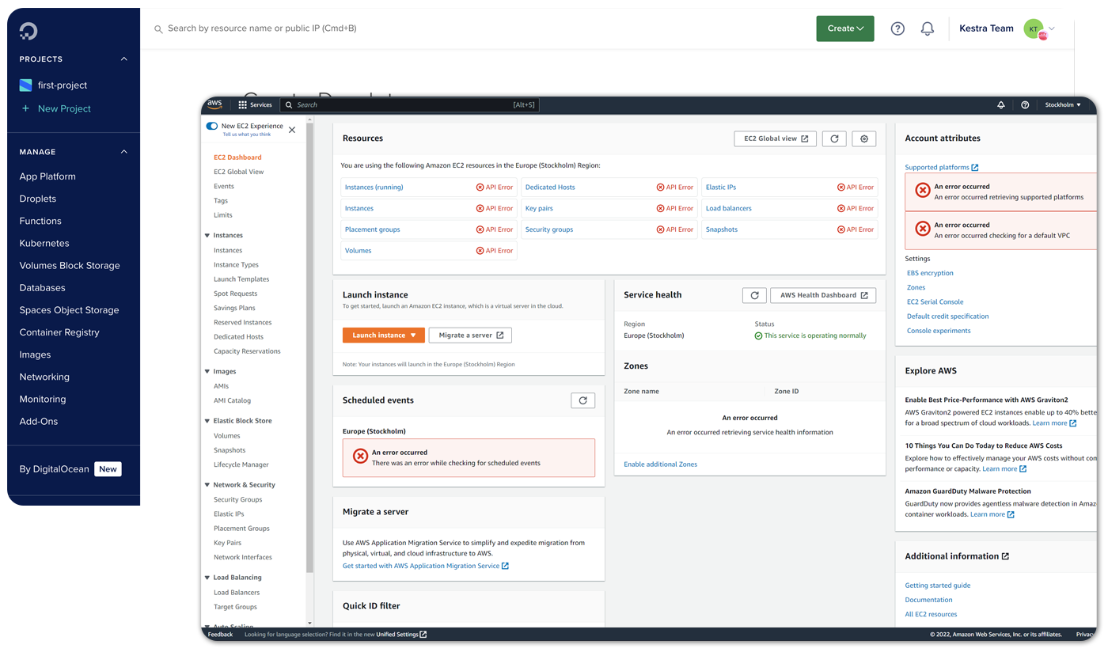The height and width of the screenshot is (652, 1108).
Task: Open the Launch instance dropdown arrow
Action: click(x=412, y=335)
